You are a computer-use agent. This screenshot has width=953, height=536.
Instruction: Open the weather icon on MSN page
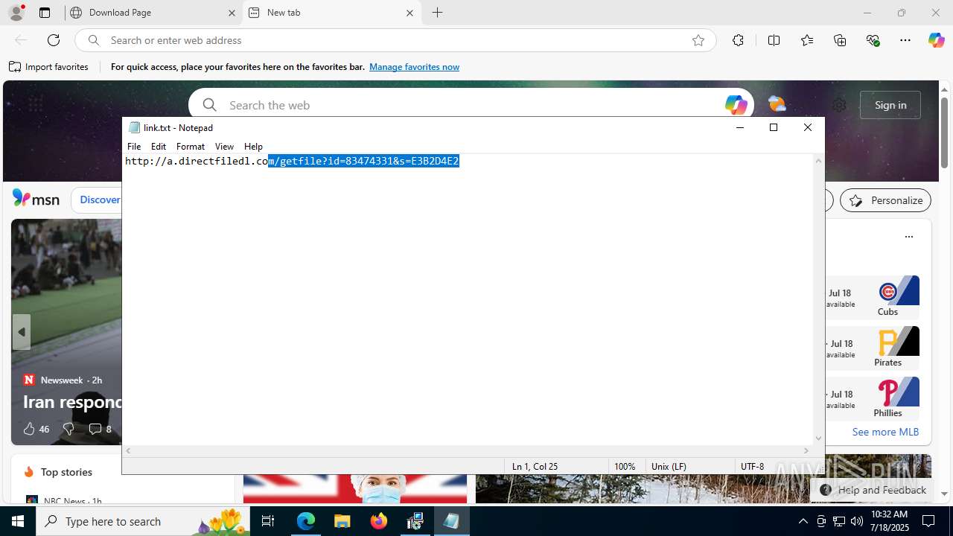777,104
